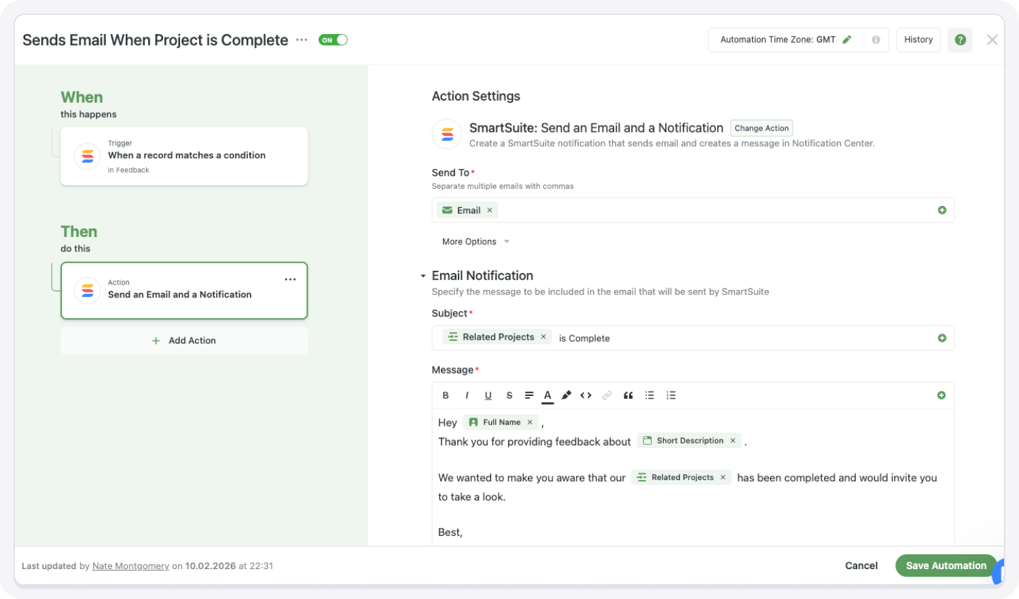
Task: Open Nate Montgomery profile link
Action: point(130,566)
